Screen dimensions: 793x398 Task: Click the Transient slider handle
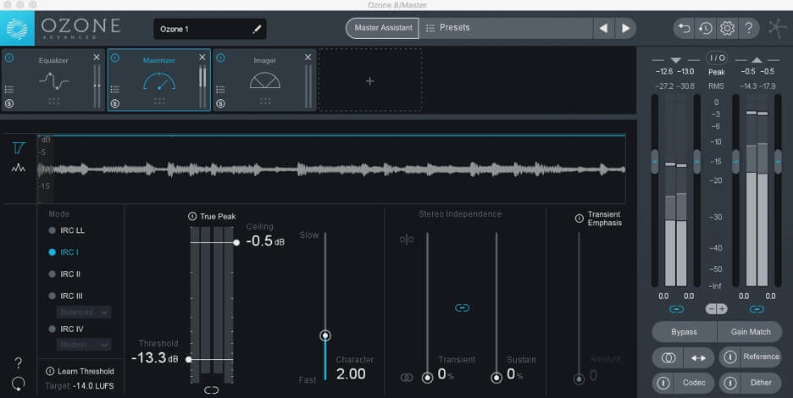[x=427, y=378]
